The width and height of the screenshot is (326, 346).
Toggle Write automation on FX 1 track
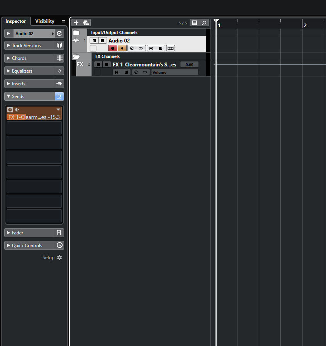(126, 72)
